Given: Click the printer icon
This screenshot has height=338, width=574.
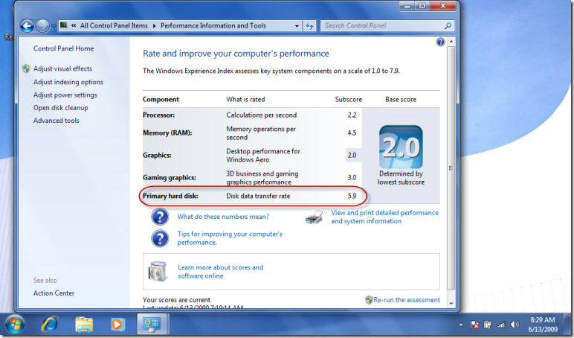Looking at the screenshot, I should (x=314, y=217).
